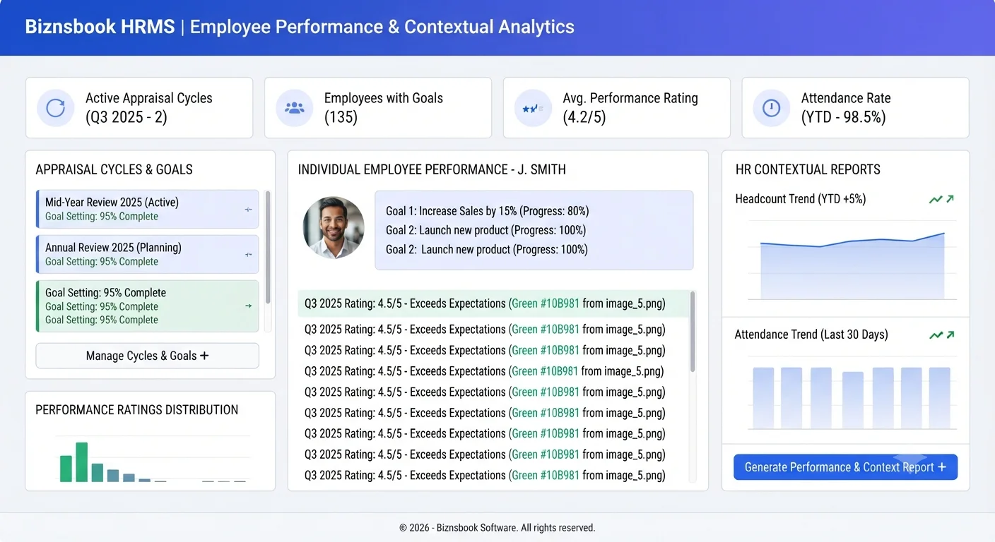Click the Appraisal Cycles list scrollbar
Viewport: 995px width, 542px height.
coord(268,247)
